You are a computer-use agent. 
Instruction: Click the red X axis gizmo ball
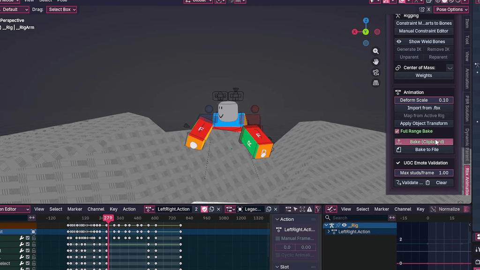354,32
